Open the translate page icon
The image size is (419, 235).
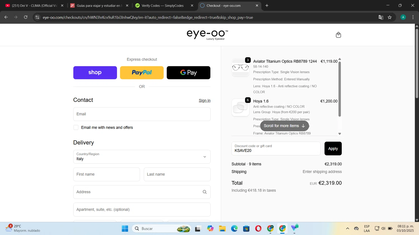point(381,17)
